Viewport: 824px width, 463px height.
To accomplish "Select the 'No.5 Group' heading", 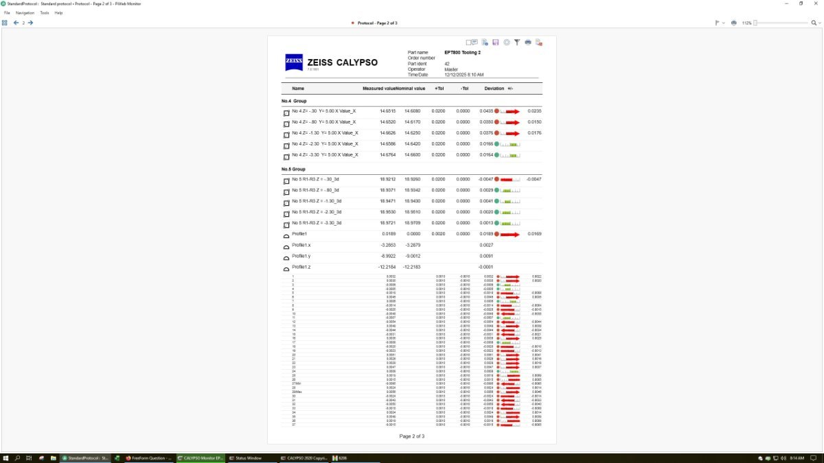I will point(294,169).
